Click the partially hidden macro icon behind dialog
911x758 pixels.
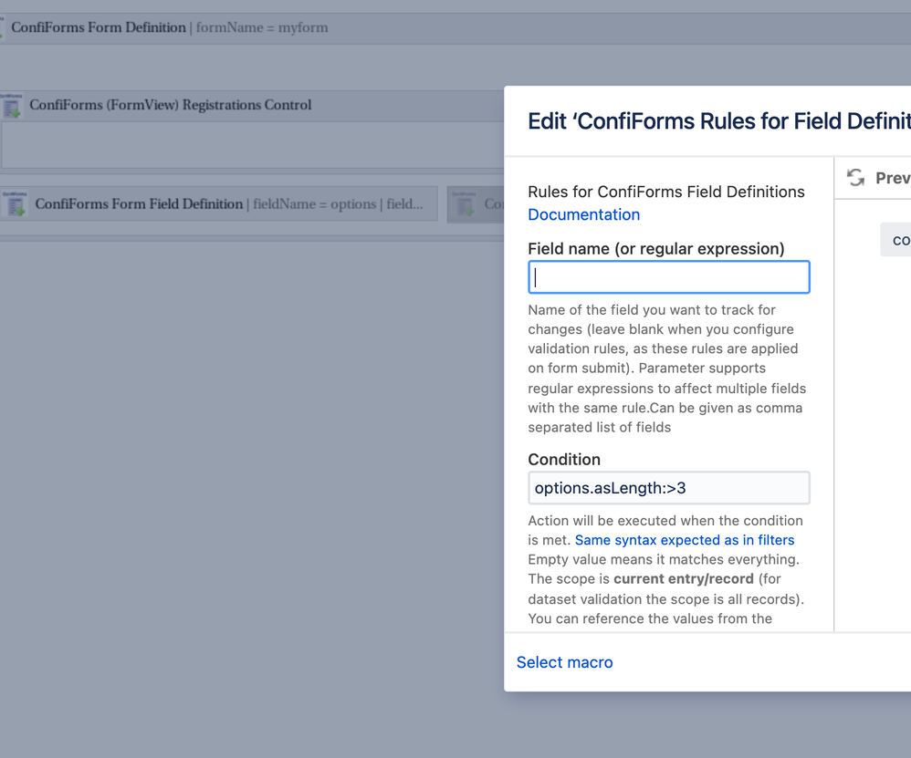(466, 204)
